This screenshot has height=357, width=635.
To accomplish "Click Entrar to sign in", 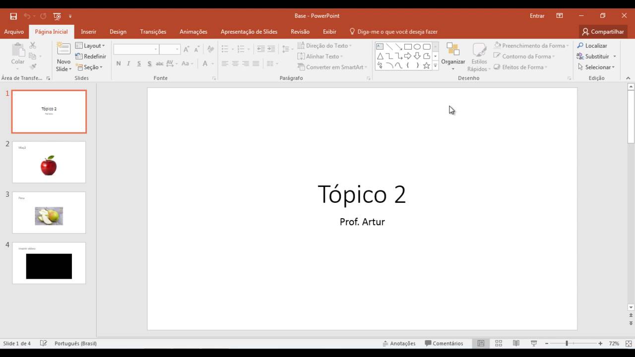I will click(x=537, y=16).
